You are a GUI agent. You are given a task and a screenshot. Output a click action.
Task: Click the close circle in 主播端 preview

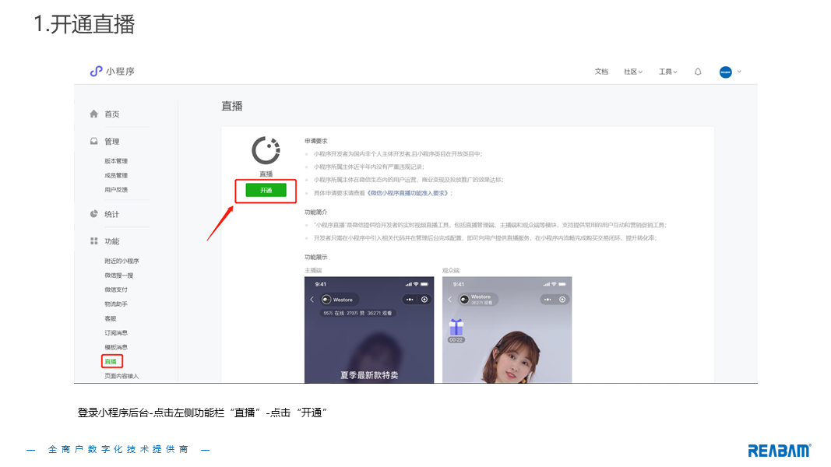pyautogui.click(x=424, y=300)
